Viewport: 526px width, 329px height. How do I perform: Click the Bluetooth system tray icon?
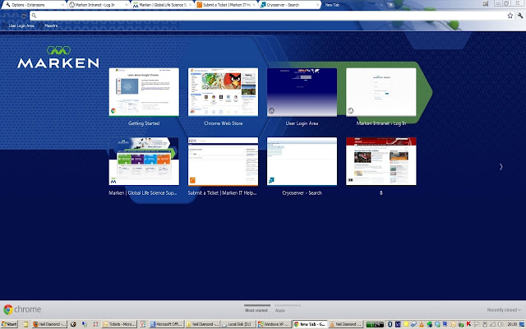coord(390,324)
